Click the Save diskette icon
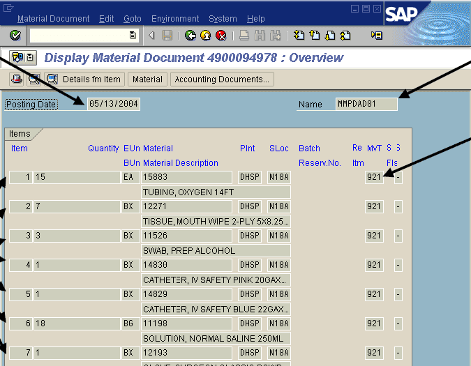This screenshot has height=366, width=471. point(167,36)
